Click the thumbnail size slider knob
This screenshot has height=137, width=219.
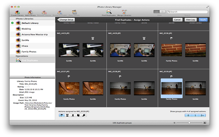[189, 123]
